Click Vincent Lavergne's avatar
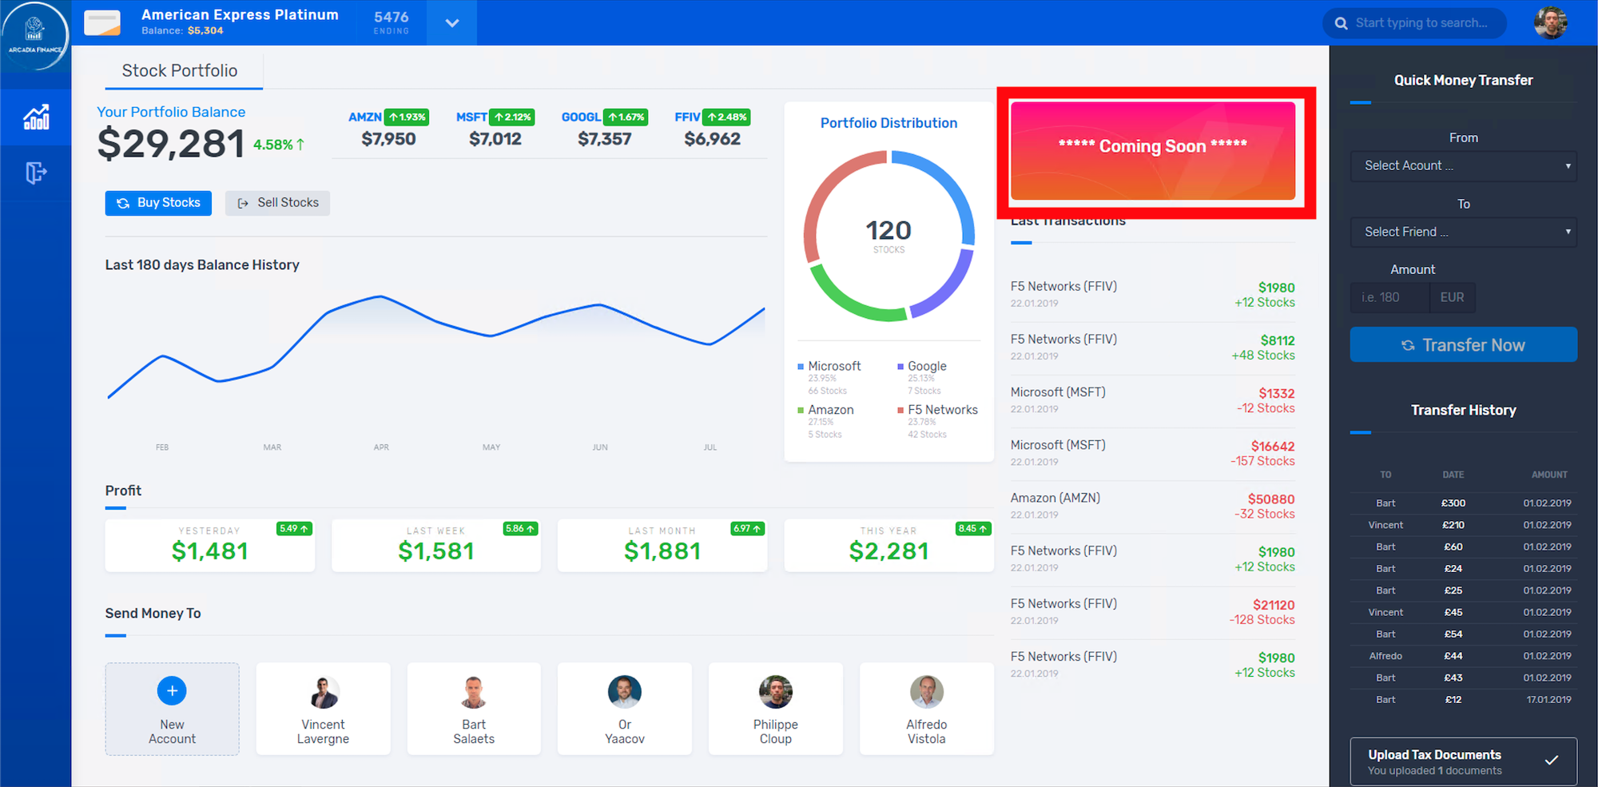The height and width of the screenshot is (787, 1598). click(x=323, y=692)
